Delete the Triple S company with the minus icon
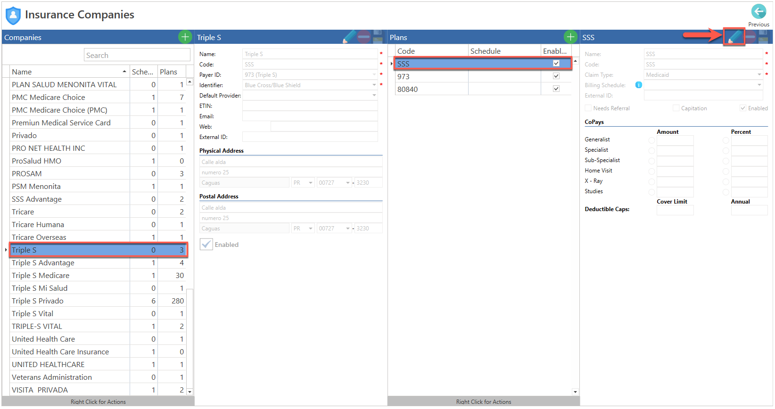Screen dimensions: 775x409 point(363,37)
